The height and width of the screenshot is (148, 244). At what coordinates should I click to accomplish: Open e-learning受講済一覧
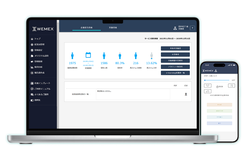pos(175,73)
